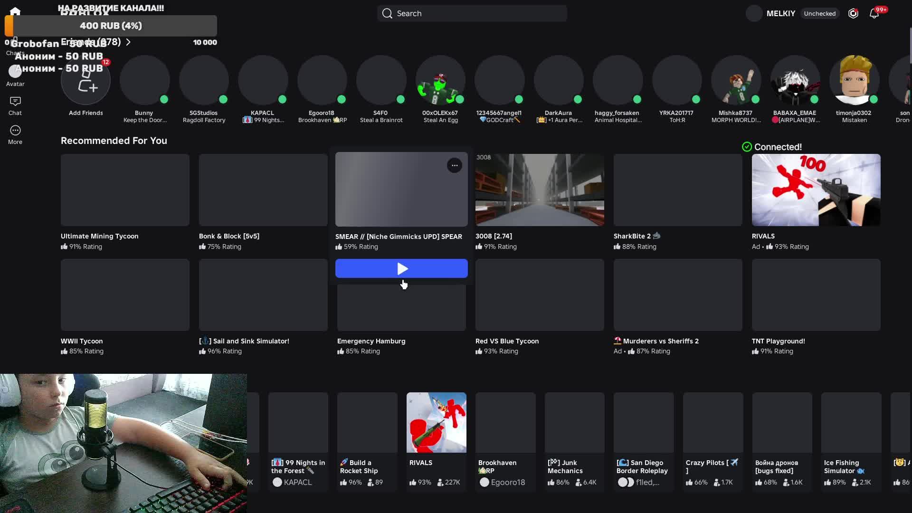This screenshot has width=912, height=513.
Task: Open Build a Rocket Ship card
Action: coord(367,441)
